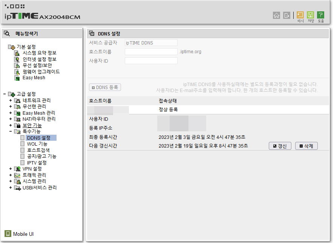
Task: Click the 고급 설정 folder icon
Action: pos(12,94)
